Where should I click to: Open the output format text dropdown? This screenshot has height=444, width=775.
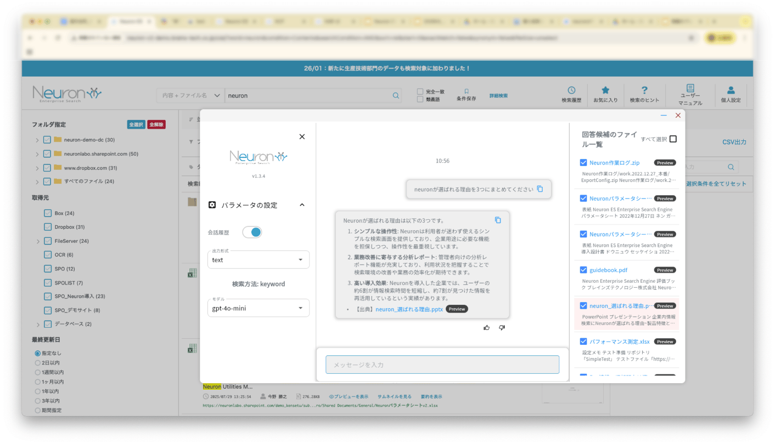point(258,260)
